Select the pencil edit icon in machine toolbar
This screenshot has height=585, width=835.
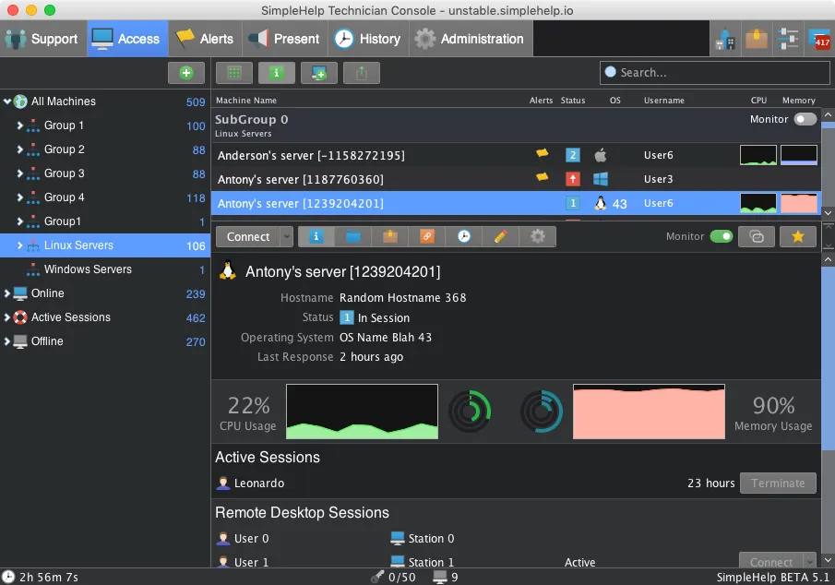coord(500,236)
